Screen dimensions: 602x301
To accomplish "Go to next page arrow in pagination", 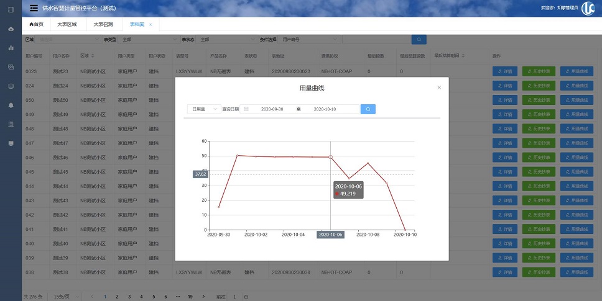I will tap(203, 297).
